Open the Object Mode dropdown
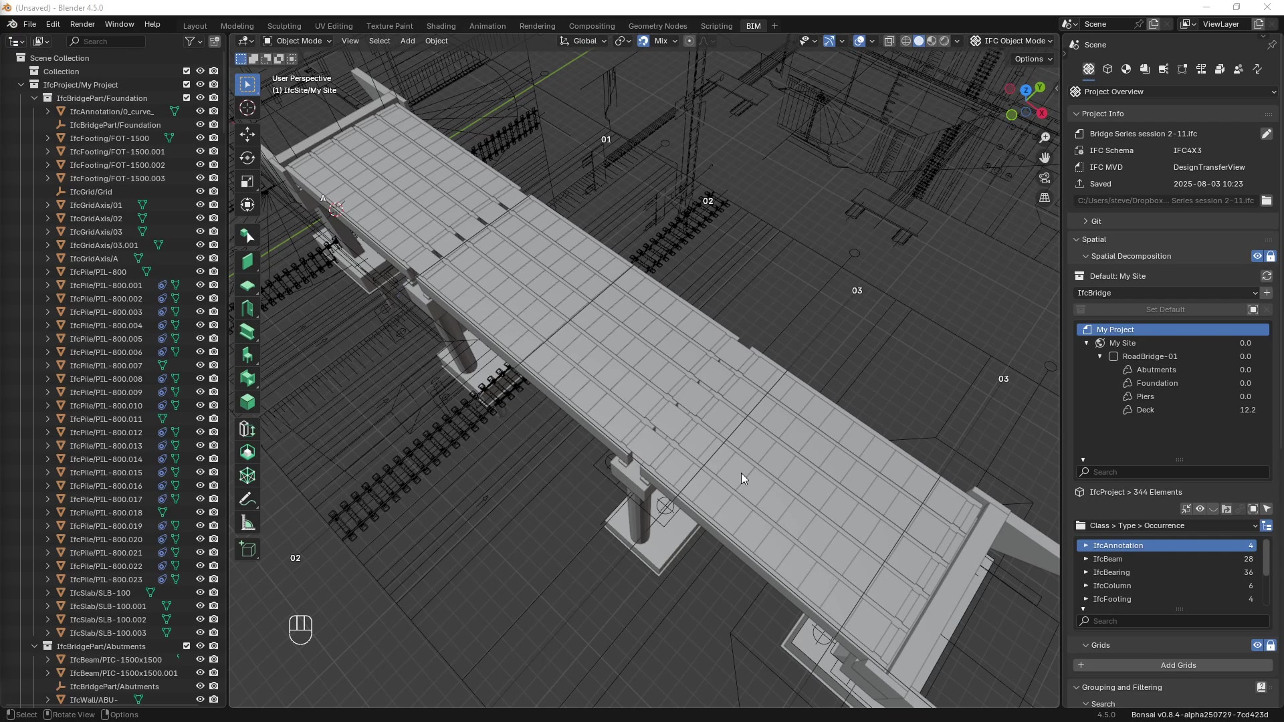Screen dimensions: 1284x722 [298, 41]
